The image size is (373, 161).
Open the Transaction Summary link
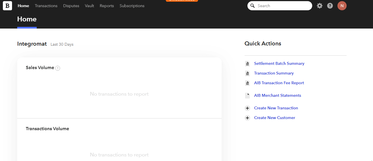(274, 73)
